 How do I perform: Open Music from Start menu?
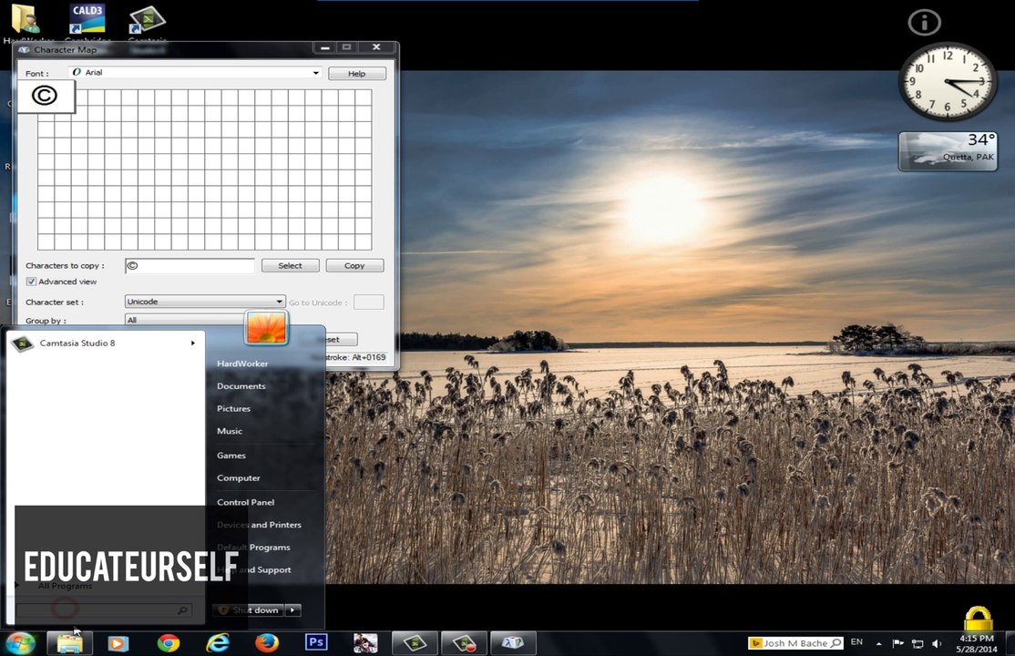click(x=230, y=431)
